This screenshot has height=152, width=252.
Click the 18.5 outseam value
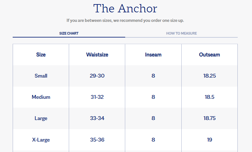tap(209, 97)
